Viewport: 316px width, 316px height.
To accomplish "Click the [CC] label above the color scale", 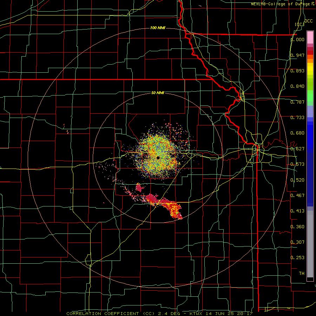I will pyautogui.click(x=299, y=24).
